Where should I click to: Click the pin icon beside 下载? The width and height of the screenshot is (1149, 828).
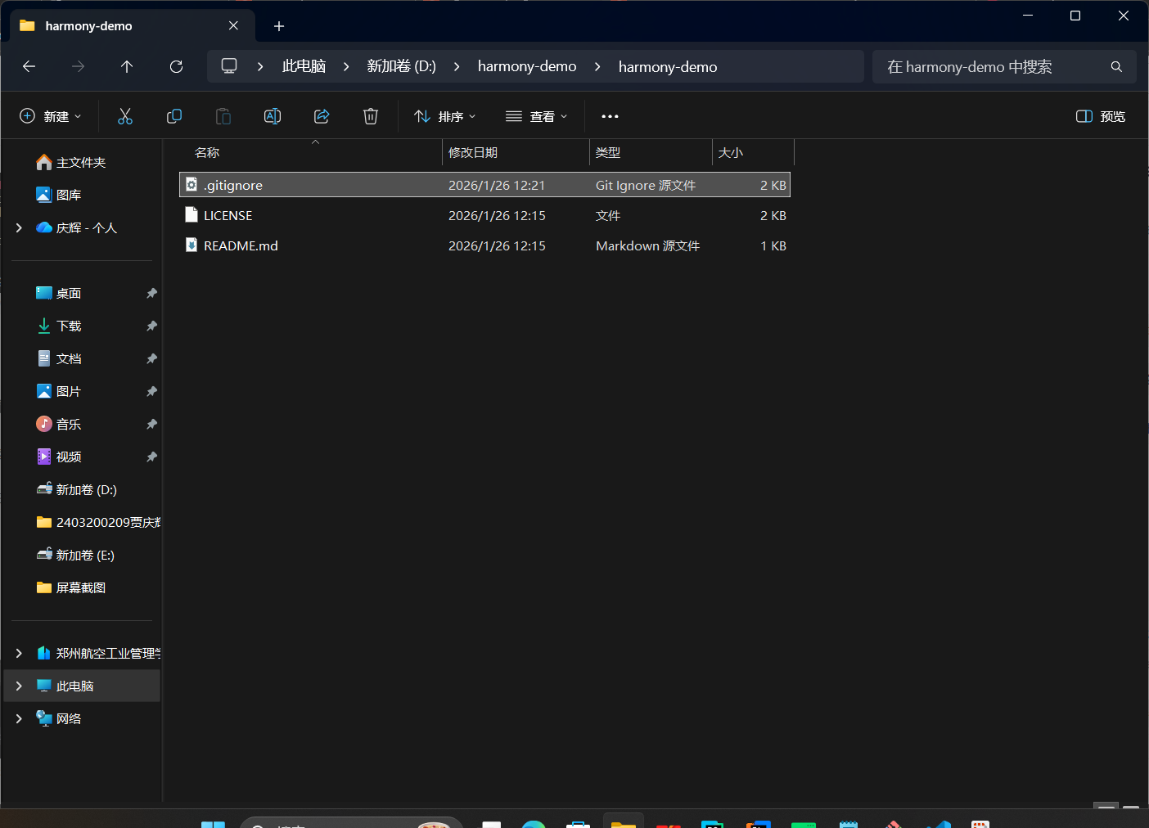pos(151,326)
